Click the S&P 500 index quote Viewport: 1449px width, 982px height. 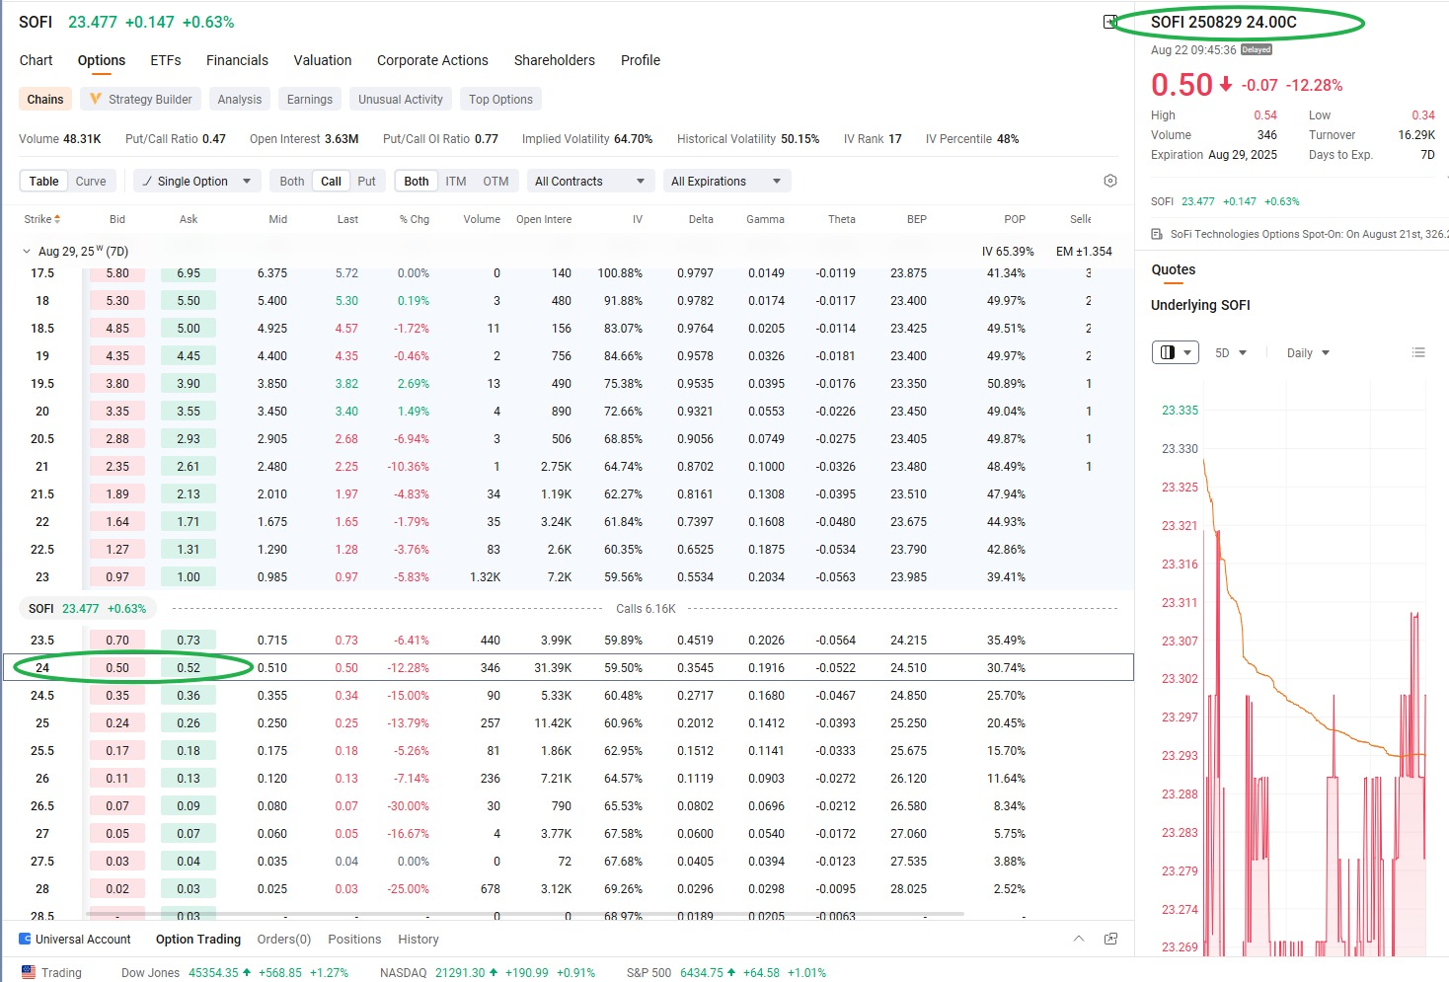pos(726,972)
